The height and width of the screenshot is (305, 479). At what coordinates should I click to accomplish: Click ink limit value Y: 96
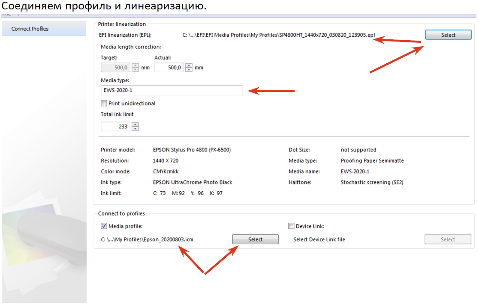[x=197, y=193]
